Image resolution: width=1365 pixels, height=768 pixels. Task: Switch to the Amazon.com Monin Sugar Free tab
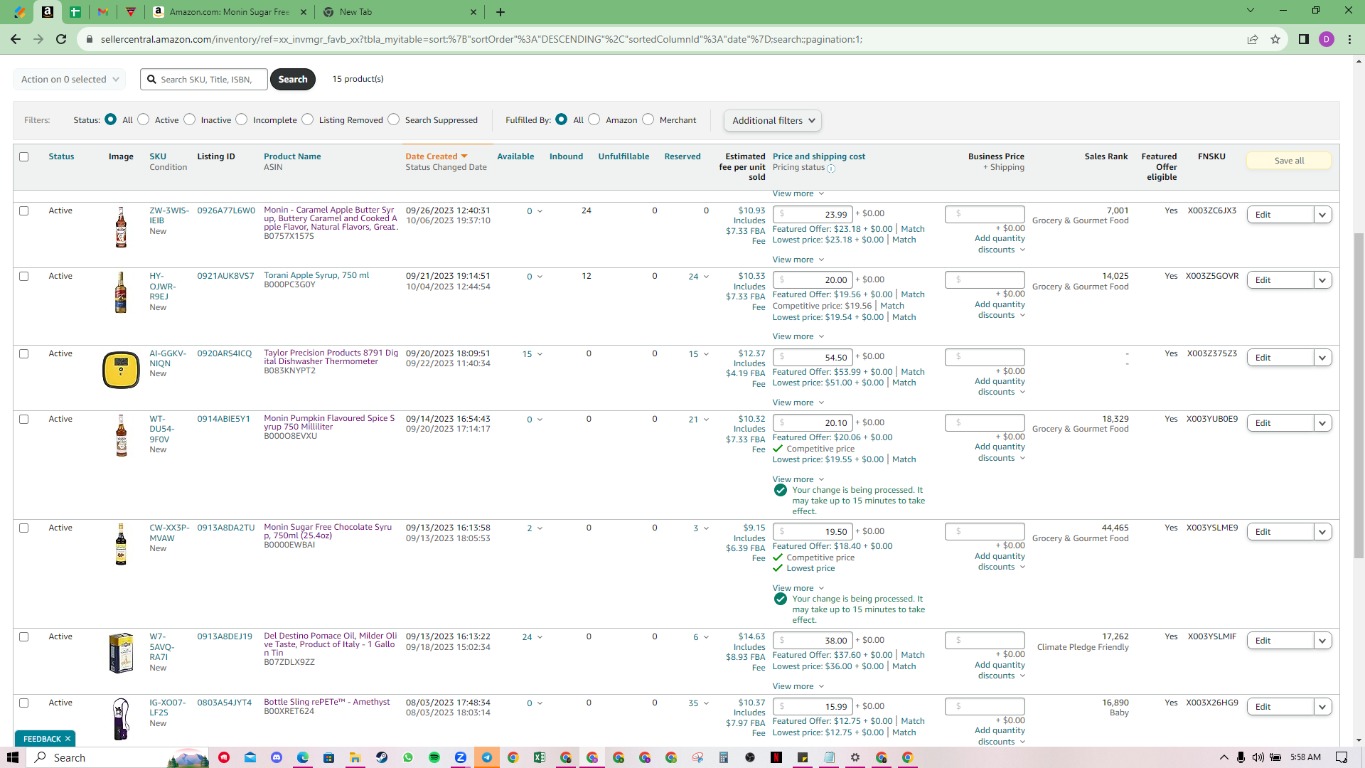coord(230,12)
